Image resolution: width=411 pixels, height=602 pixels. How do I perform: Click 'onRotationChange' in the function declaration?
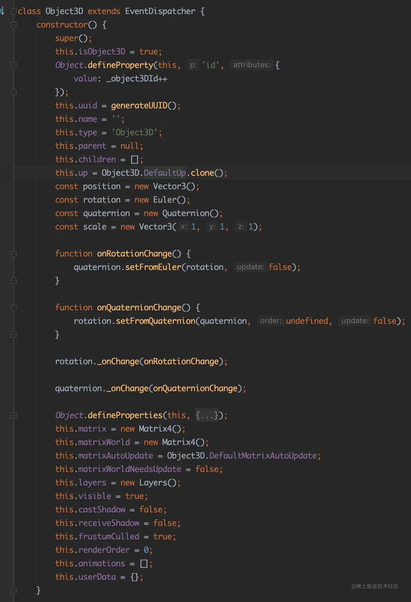click(134, 254)
